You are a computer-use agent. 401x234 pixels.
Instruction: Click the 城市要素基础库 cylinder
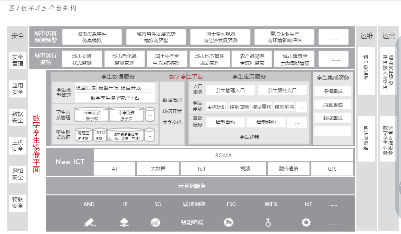pos(126,135)
